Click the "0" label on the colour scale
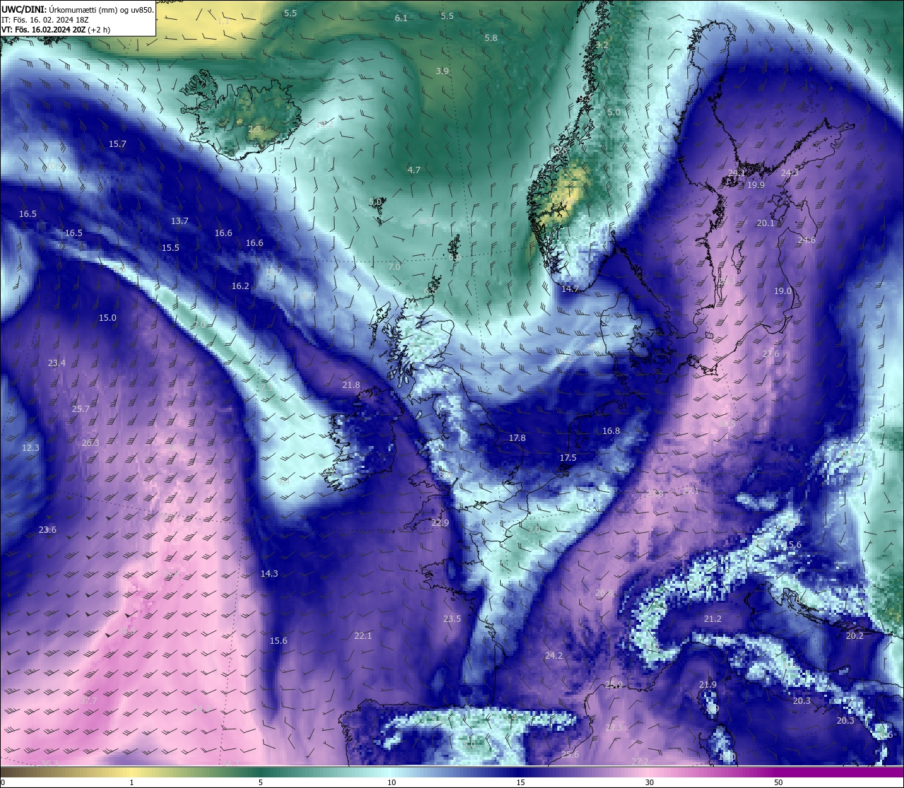 point(2,782)
